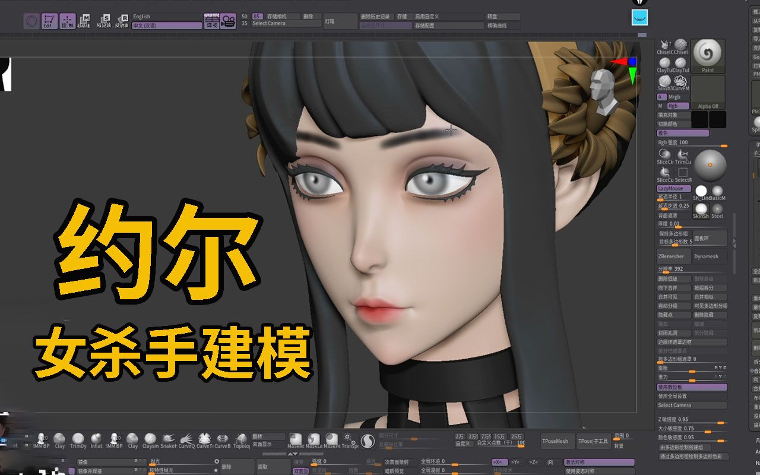Select the Rotate (R) gizmo tool
Image resolution: width=760 pixels, height=475 pixels.
[x=122, y=21]
